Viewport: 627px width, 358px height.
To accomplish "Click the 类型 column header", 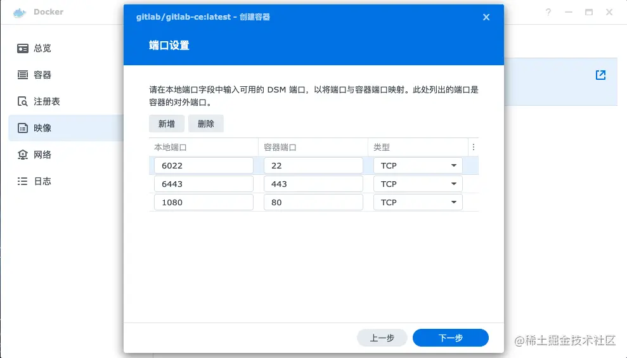I will click(418, 148).
